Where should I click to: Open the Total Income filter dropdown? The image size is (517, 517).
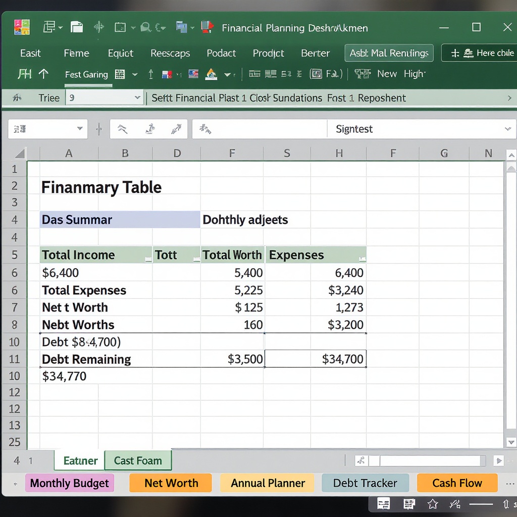point(148,260)
